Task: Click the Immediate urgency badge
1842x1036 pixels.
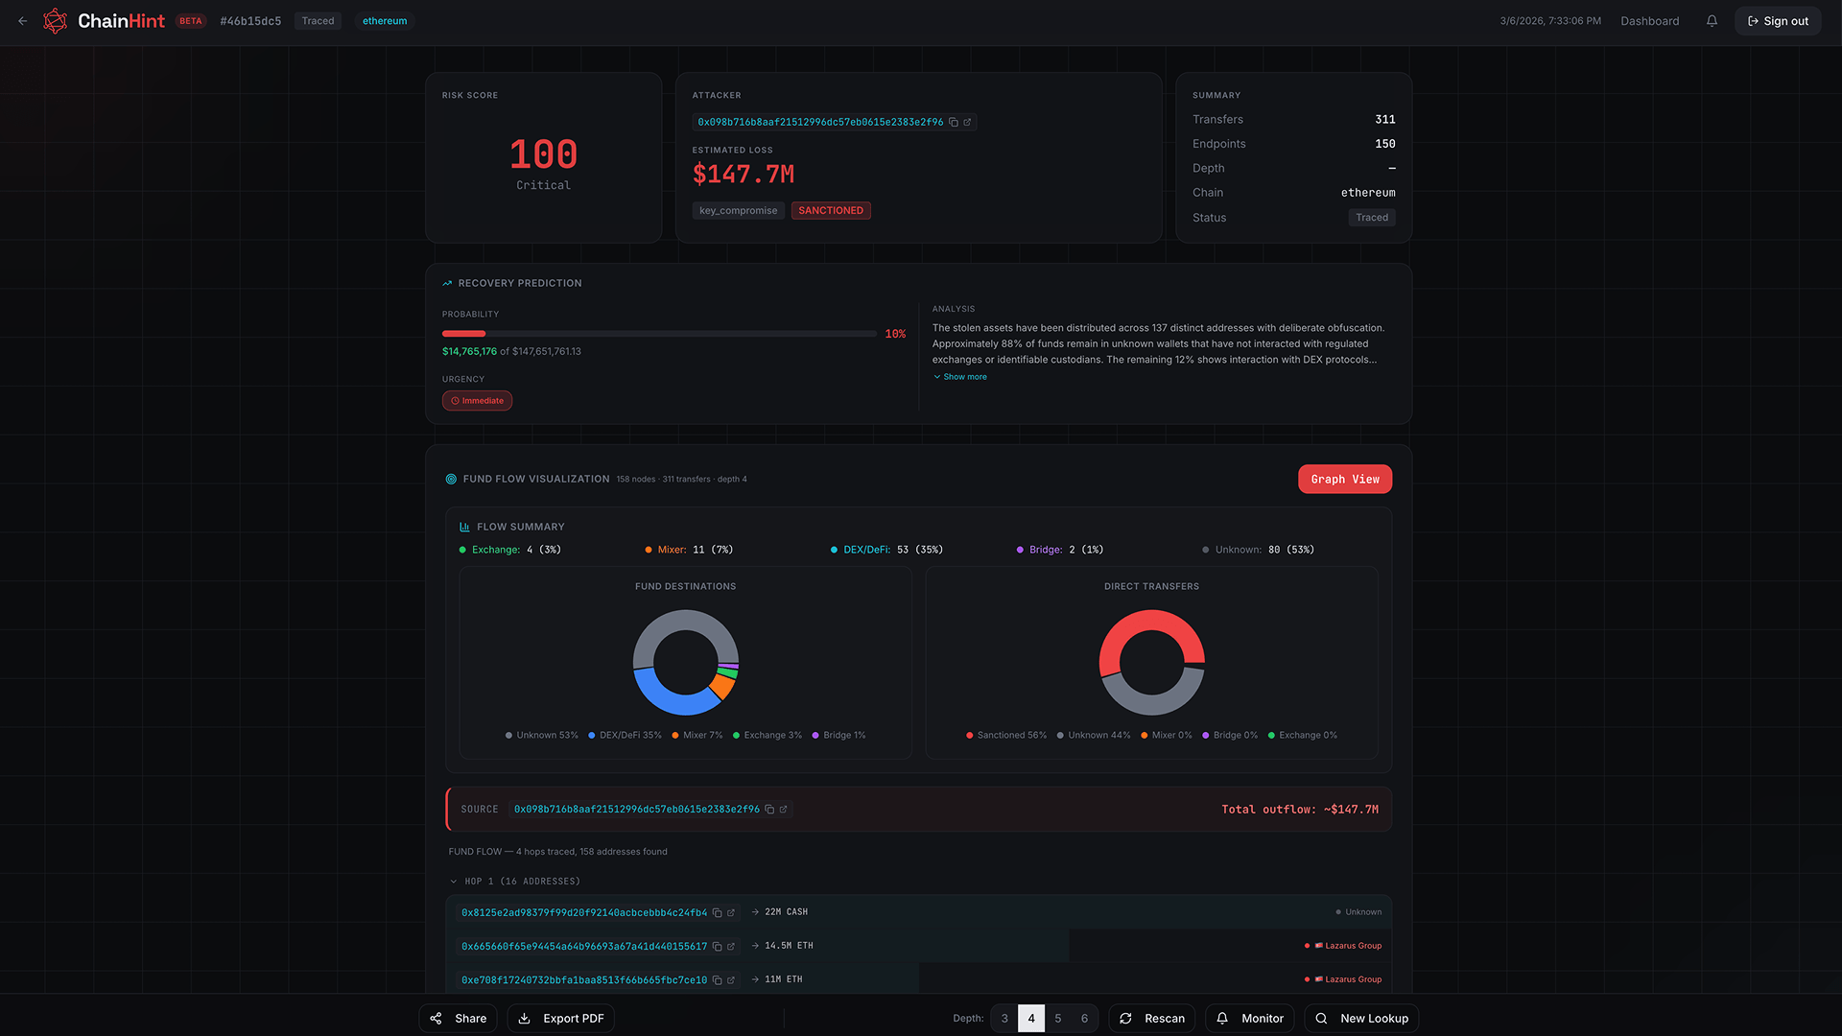Action: coord(477,401)
